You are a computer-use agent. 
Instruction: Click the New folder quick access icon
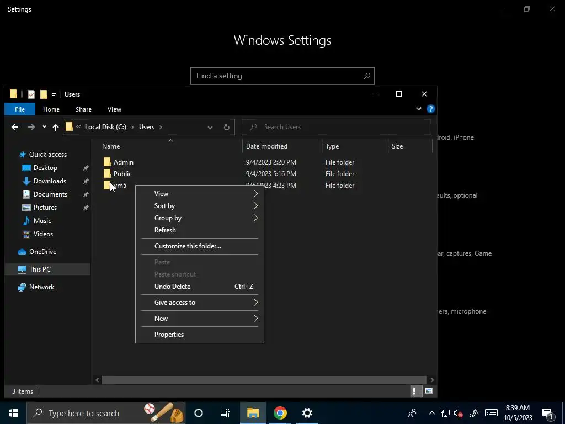click(44, 94)
